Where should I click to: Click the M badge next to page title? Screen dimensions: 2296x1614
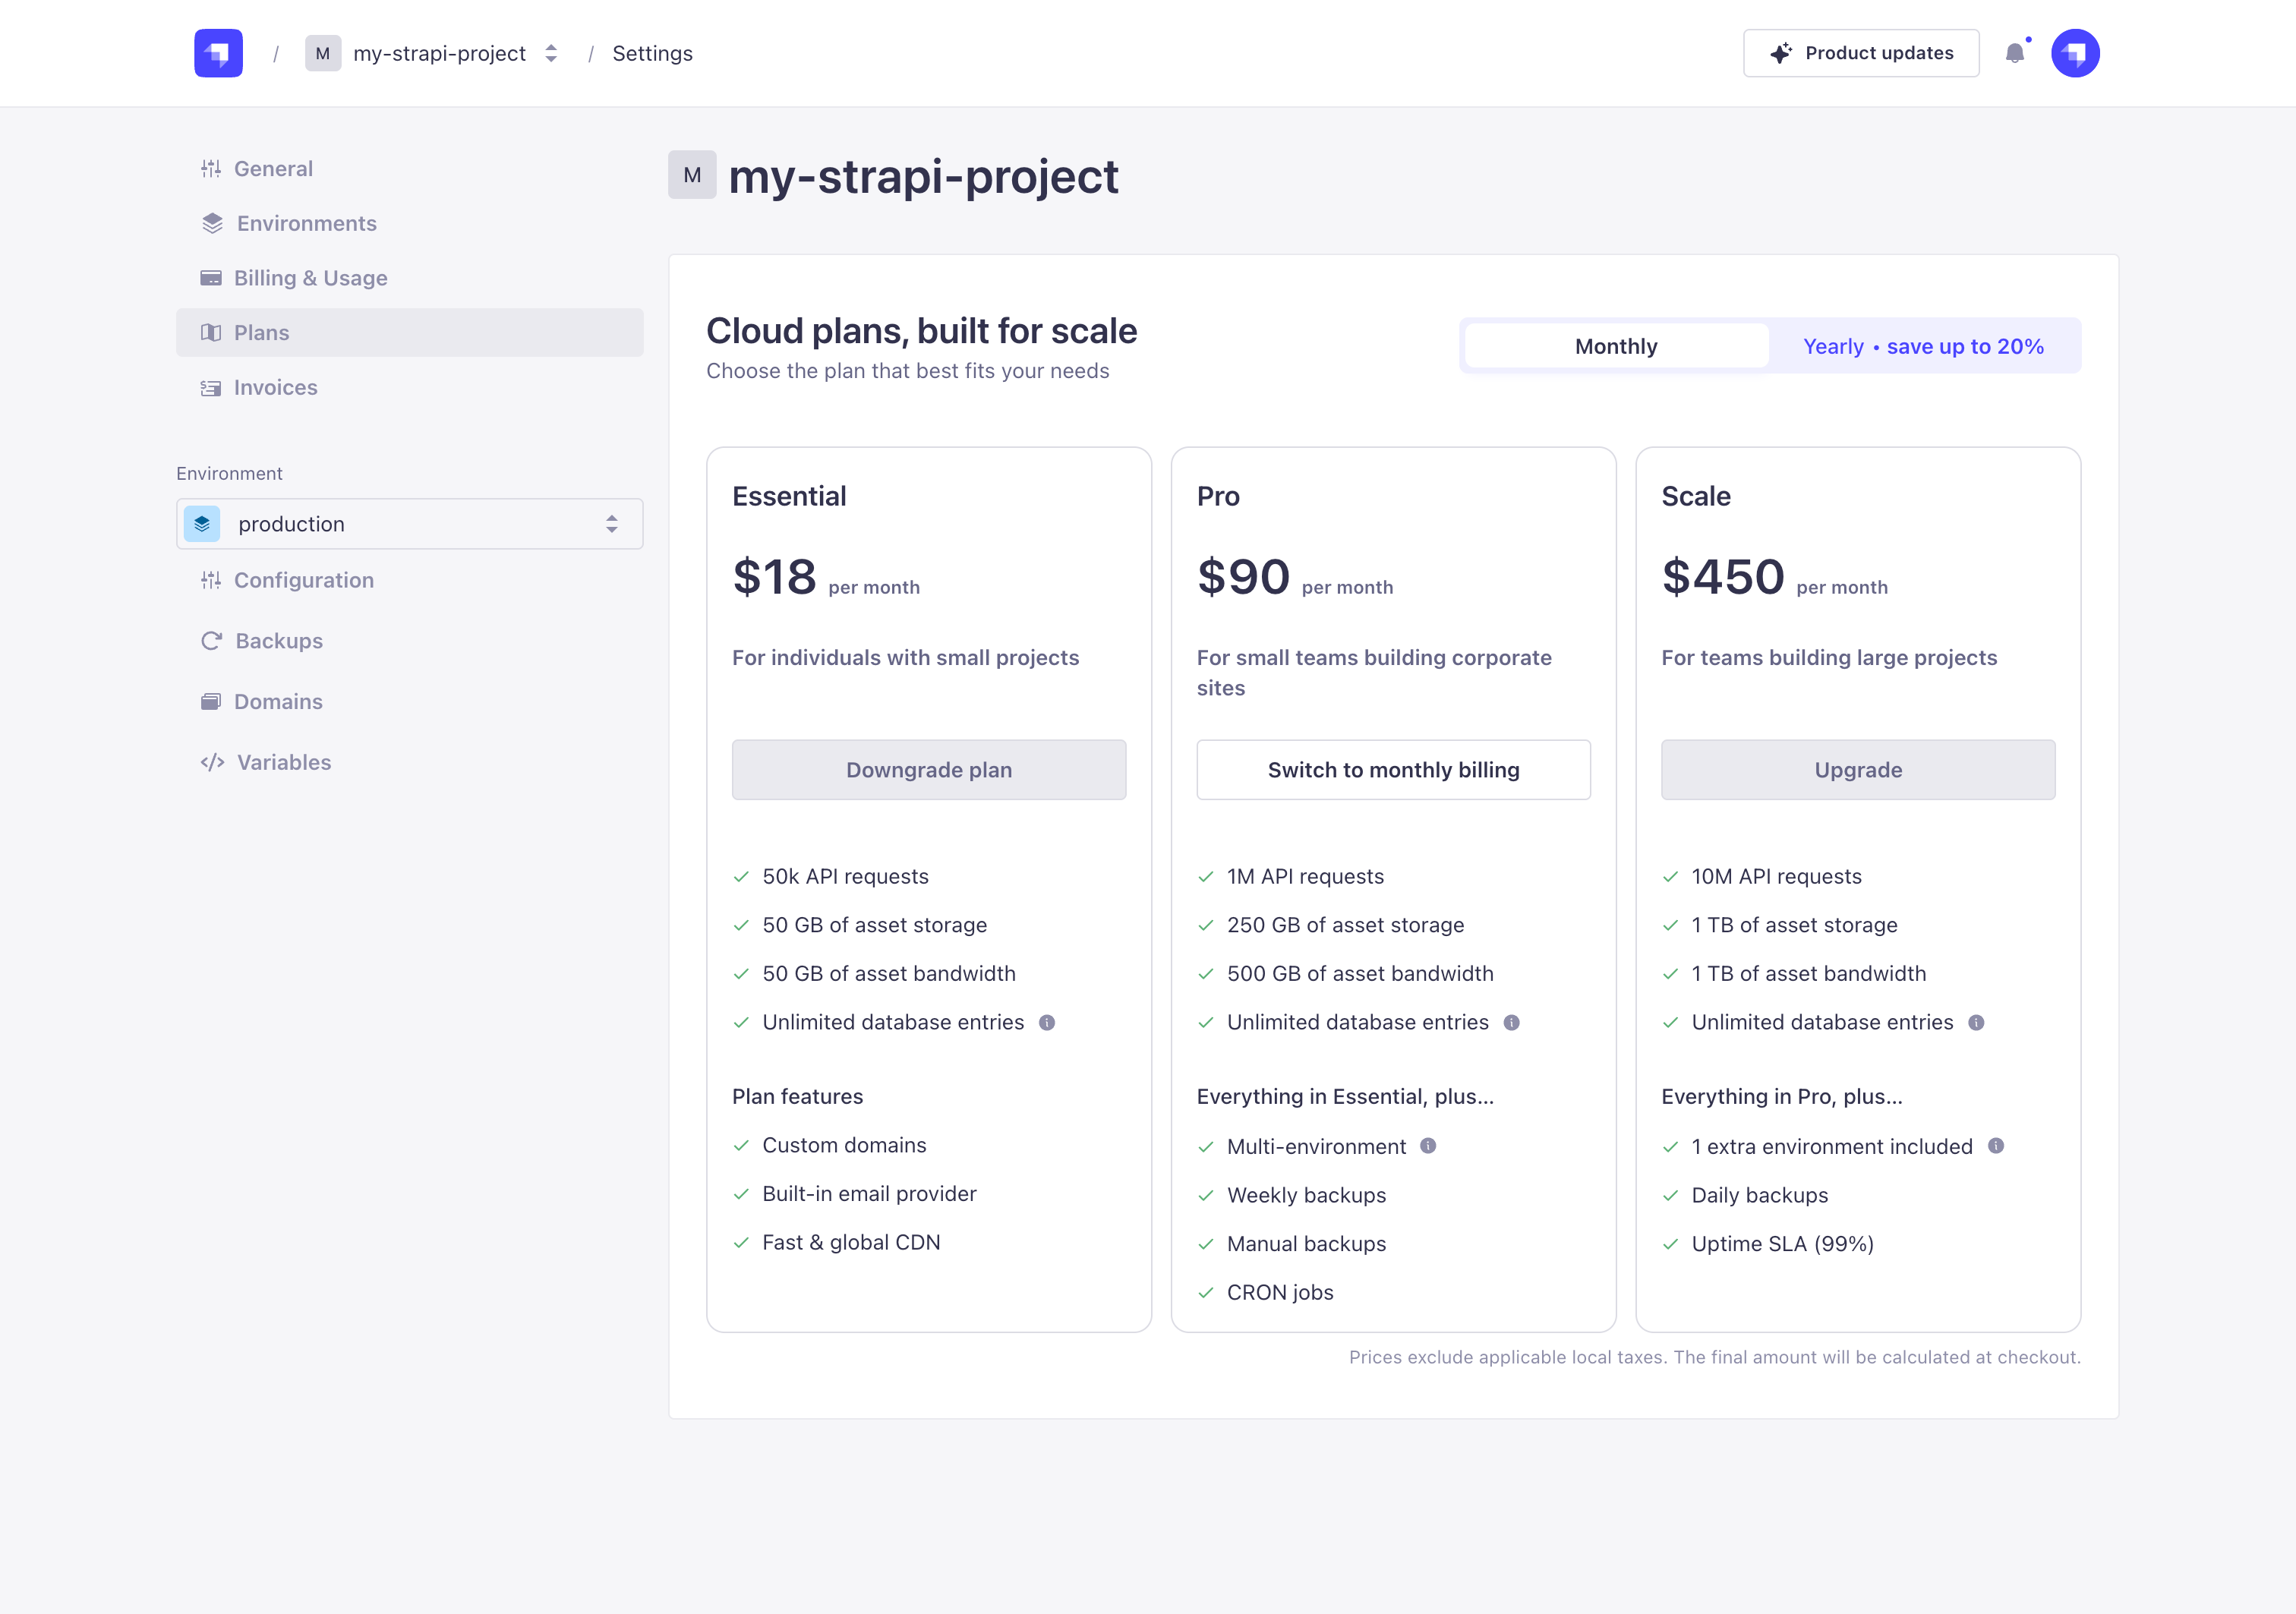click(692, 175)
